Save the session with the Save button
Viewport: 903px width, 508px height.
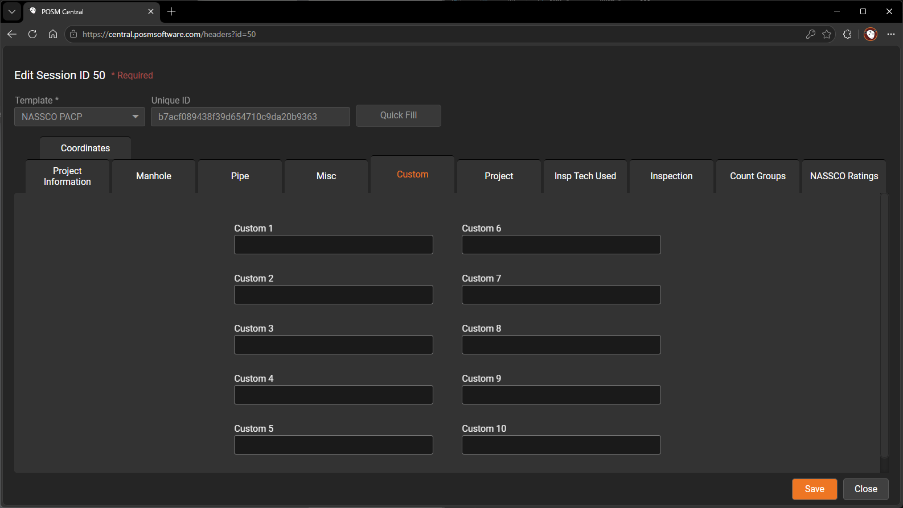tap(815, 489)
